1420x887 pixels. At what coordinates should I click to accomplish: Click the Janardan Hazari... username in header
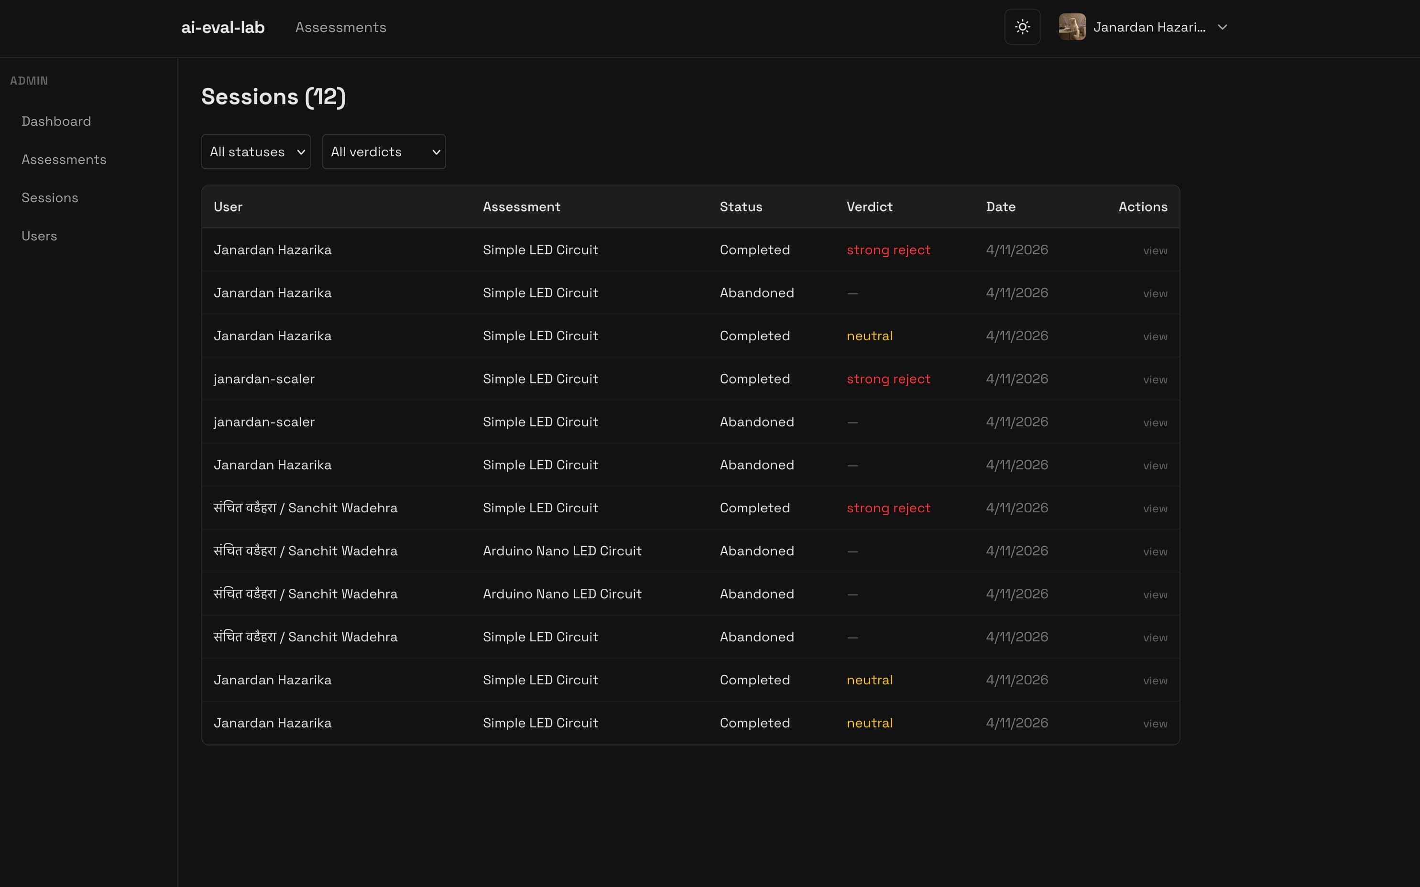[x=1149, y=28]
